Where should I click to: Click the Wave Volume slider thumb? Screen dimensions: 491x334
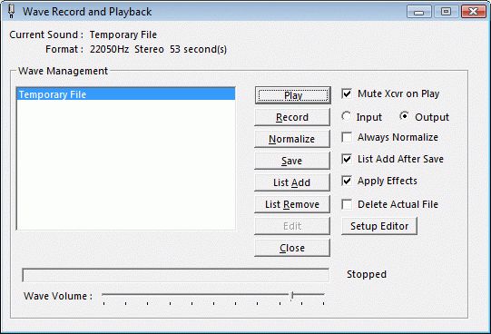click(292, 296)
